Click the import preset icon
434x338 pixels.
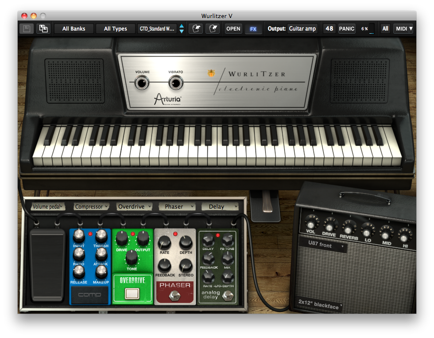coord(196,28)
